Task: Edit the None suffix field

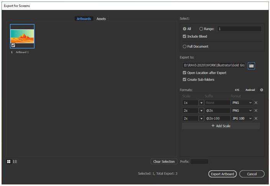Action: click(x=217, y=103)
